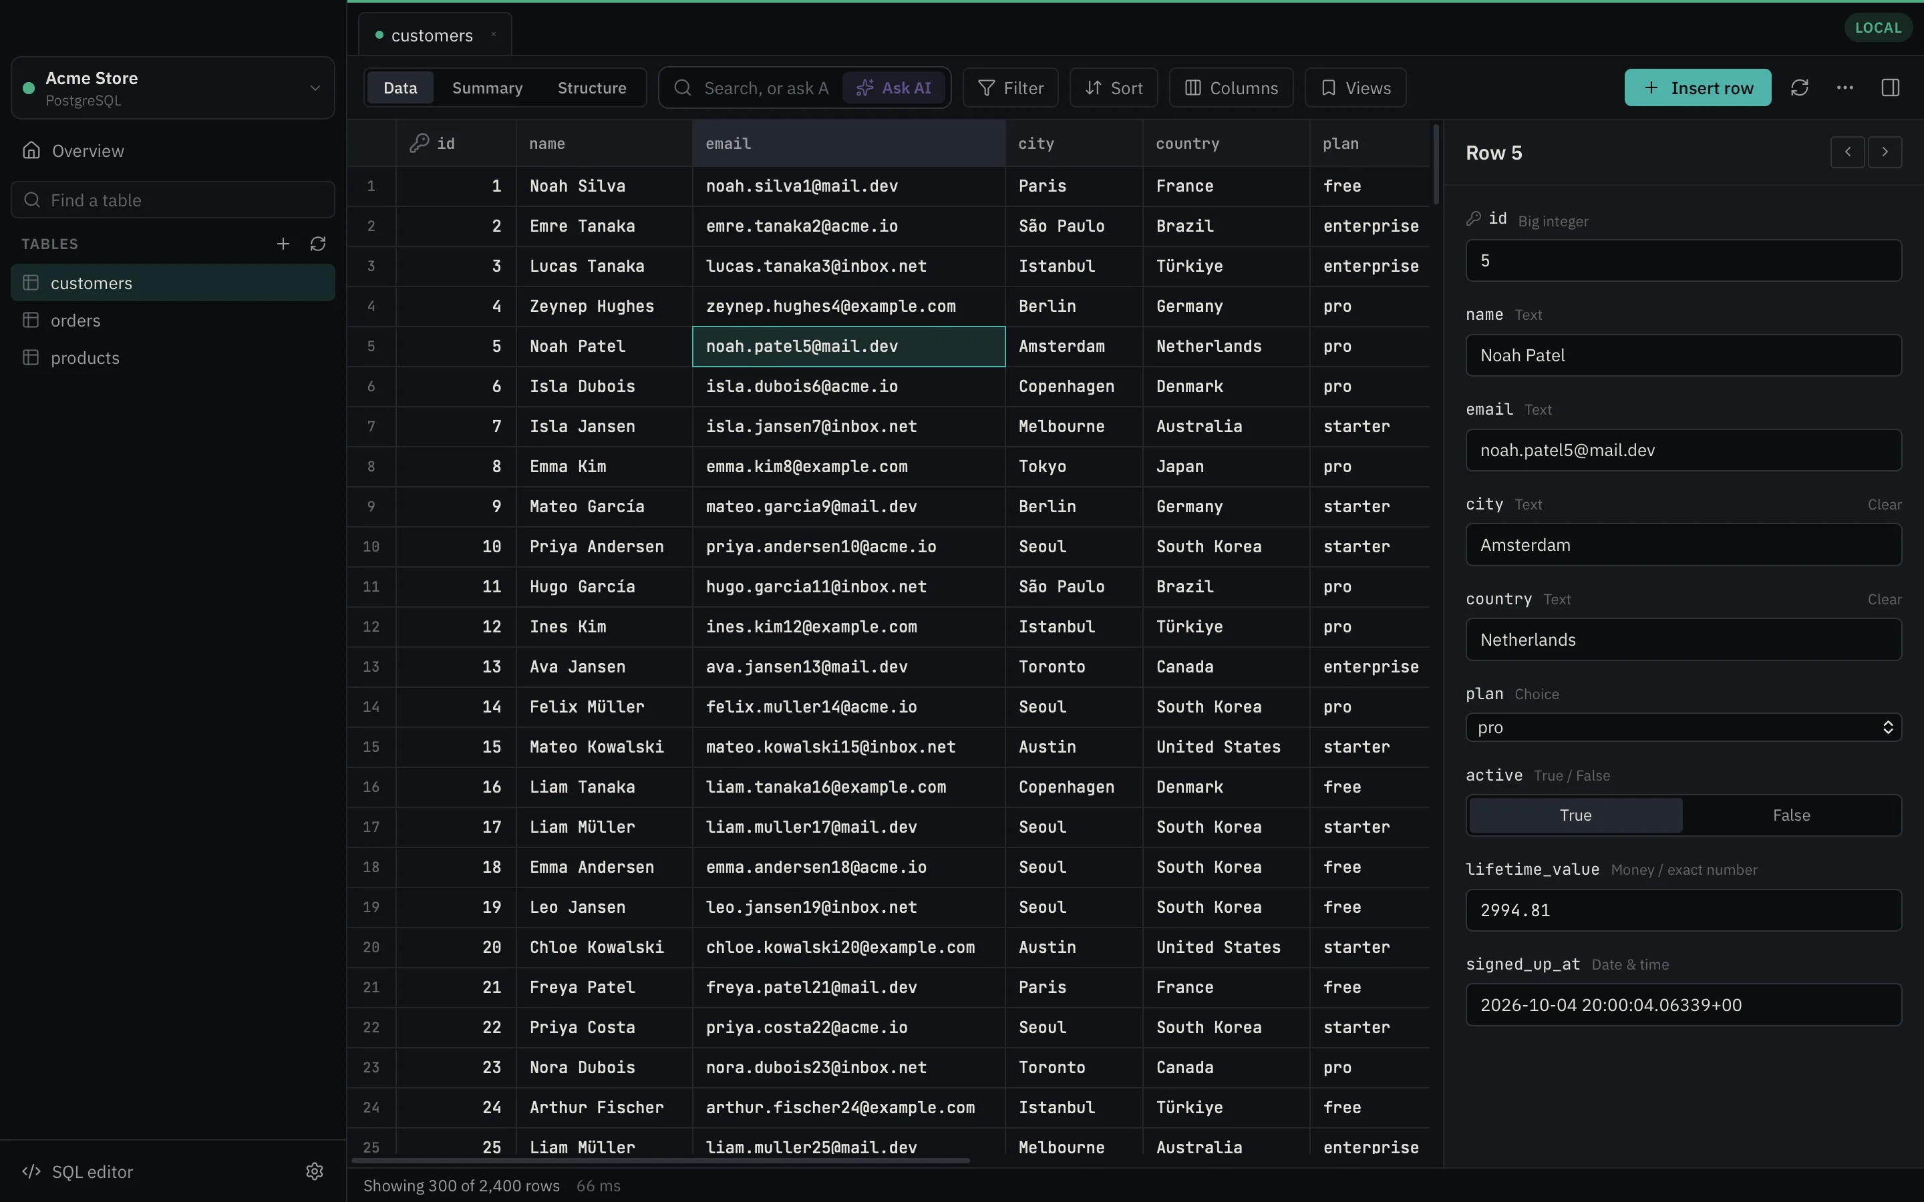1924x1202 pixels.
Task: Toggle the row detail side panel
Action: tap(1891, 87)
